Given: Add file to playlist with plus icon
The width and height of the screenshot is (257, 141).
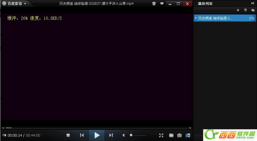Looking at the screenshot, I should (x=238, y=10).
